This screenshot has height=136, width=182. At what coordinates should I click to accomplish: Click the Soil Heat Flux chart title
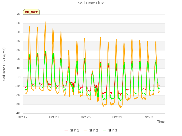(91, 3)
